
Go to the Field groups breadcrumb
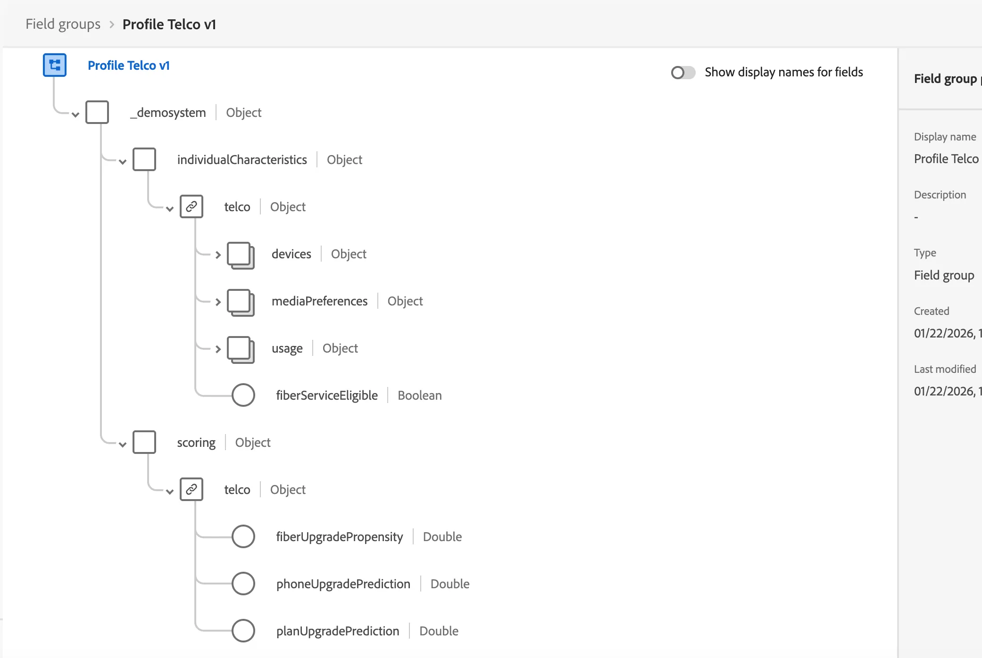point(63,24)
